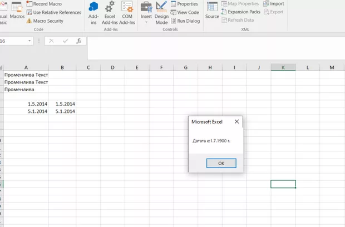Select the column K header

(283, 67)
